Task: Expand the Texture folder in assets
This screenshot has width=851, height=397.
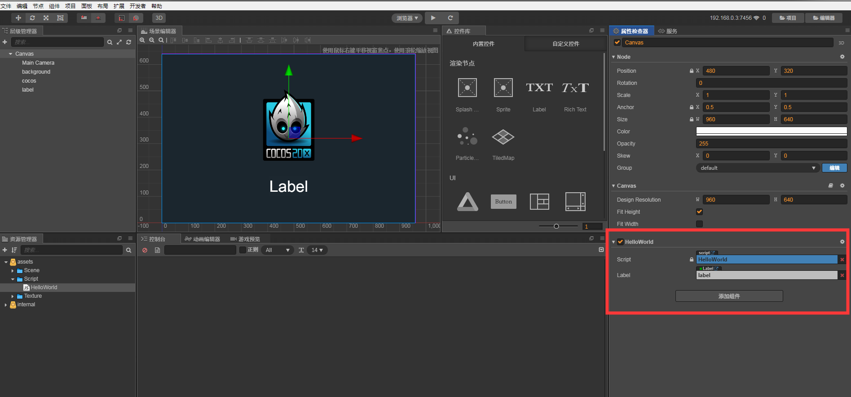Action: [13, 296]
